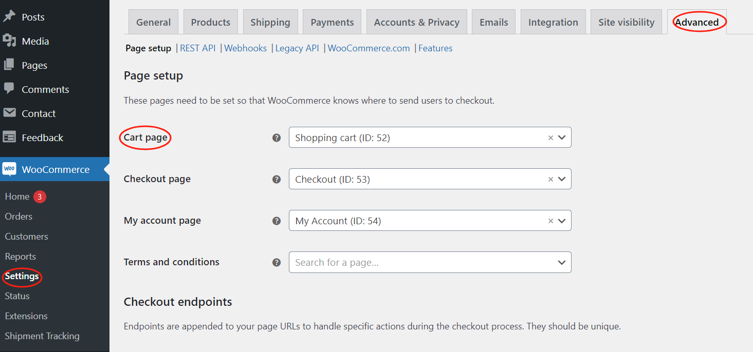Expand the Terms and conditions page dropdown
The image size is (753, 352).
pyautogui.click(x=561, y=262)
